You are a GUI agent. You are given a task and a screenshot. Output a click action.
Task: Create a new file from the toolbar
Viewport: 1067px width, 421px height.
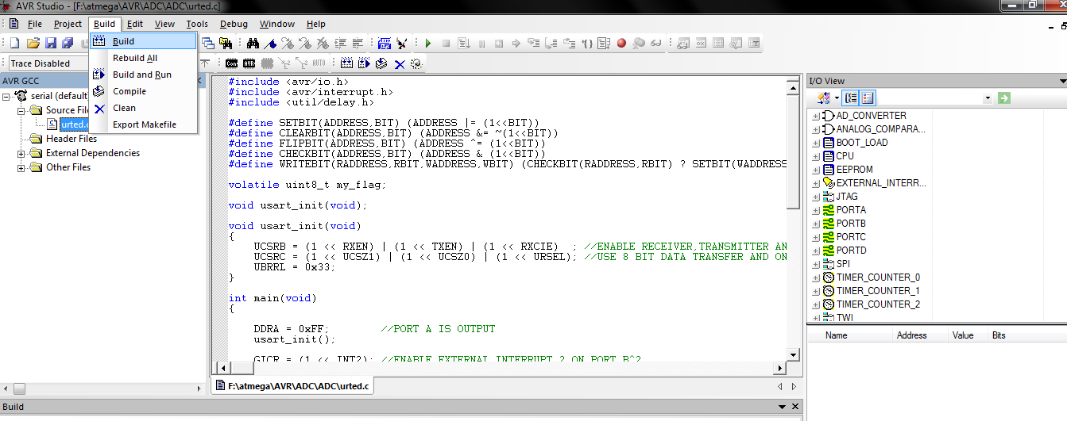point(14,43)
